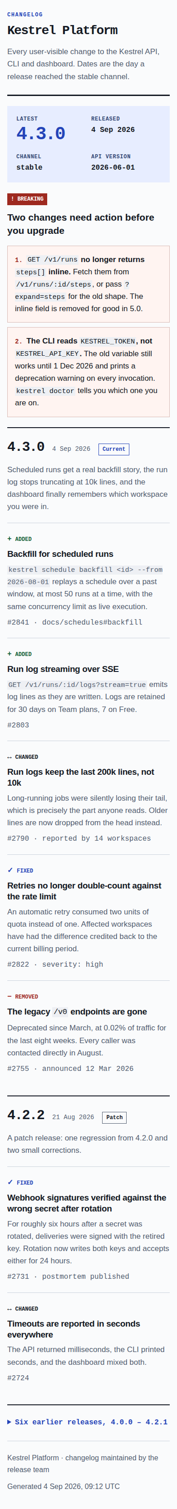Image resolution: width=177 pixels, height=1509 pixels.
Task: Click the CHANGED icon above Timeouts entry
Action: pyautogui.click(x=10, y=1309)
